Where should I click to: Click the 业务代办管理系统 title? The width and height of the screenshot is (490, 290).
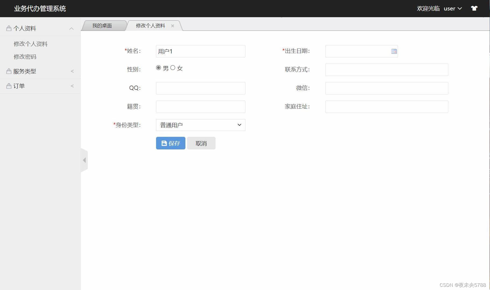coord(40,9)
